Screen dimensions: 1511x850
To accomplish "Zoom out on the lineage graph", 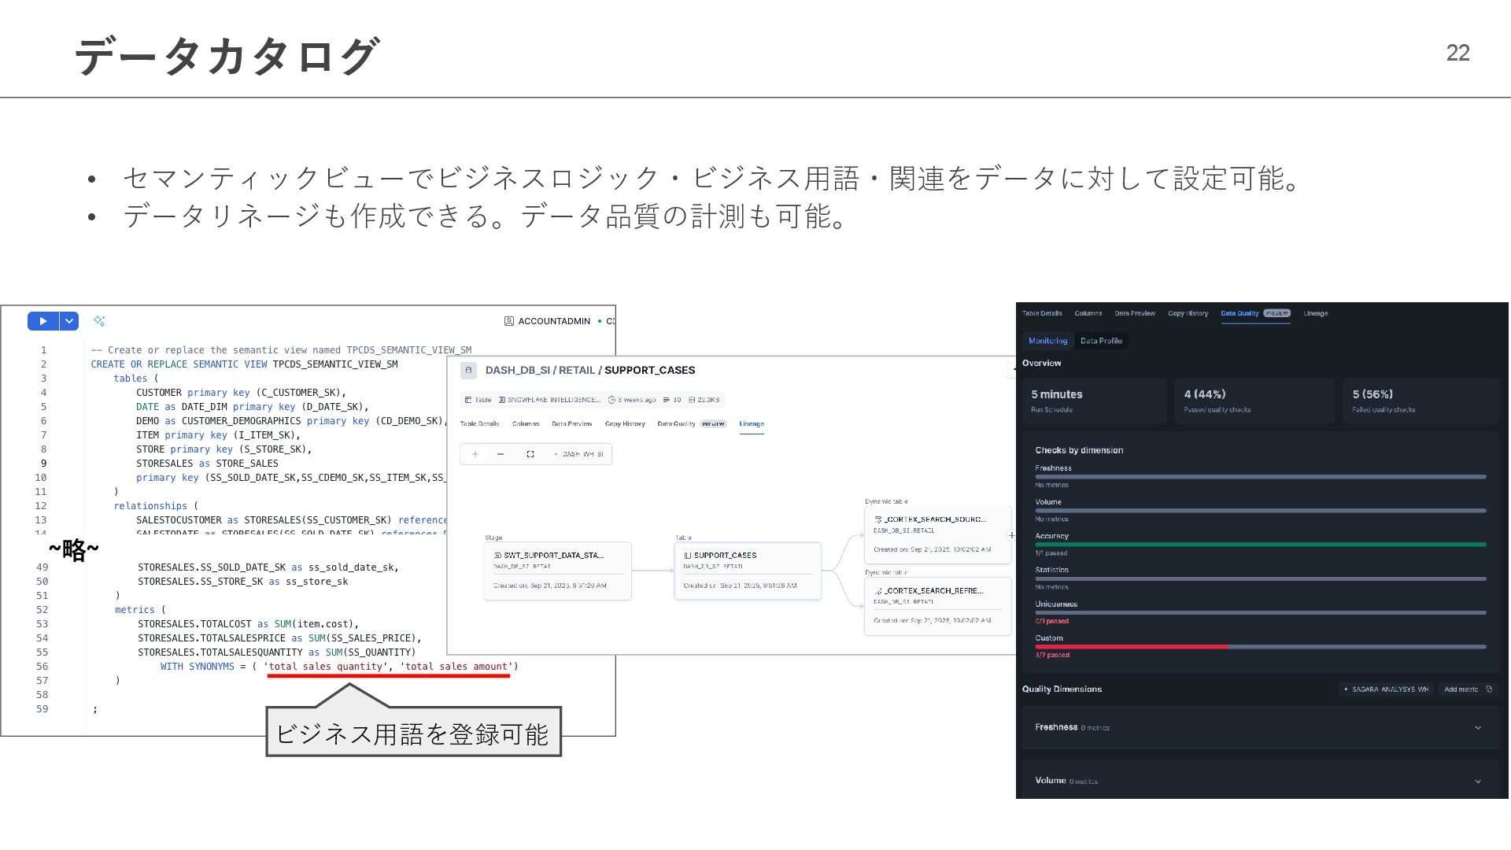I will (x=501, y=454).
